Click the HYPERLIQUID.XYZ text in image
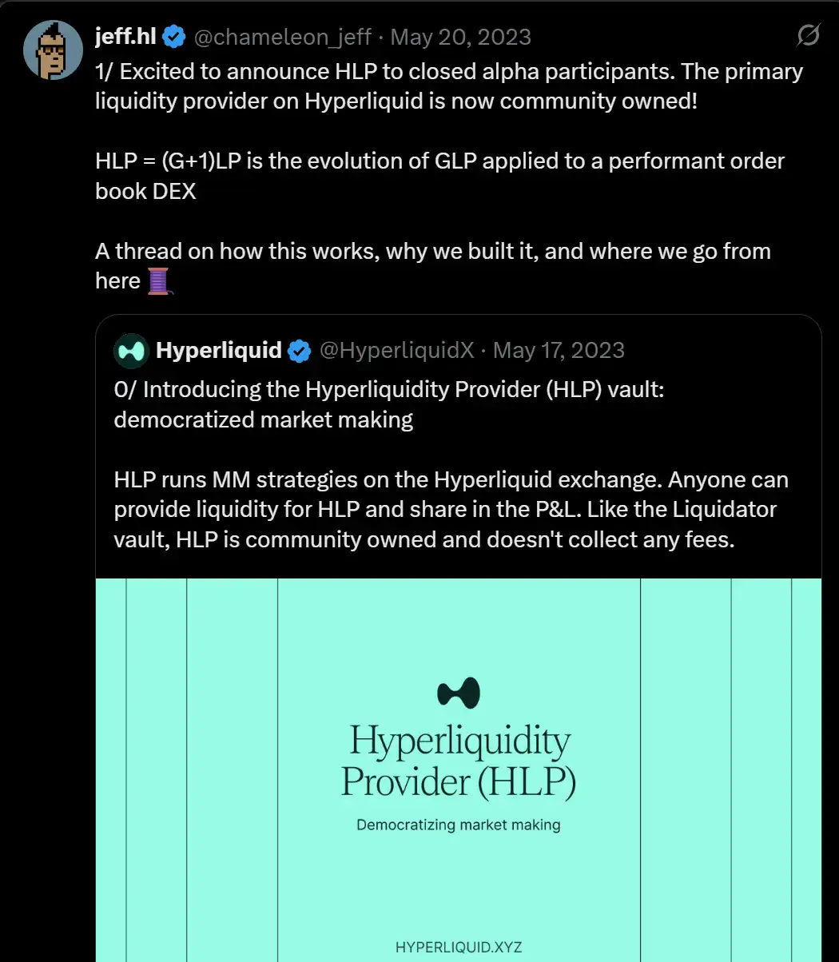Screen dimensions: 839x962 (x=459, y=948)
